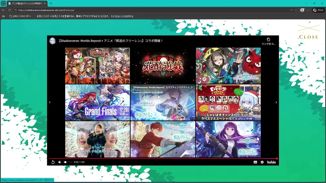The width and height of the screenshot is (326, 183).
Task: Show previous suggested videos arrow
Action: [x=50, y=102]
